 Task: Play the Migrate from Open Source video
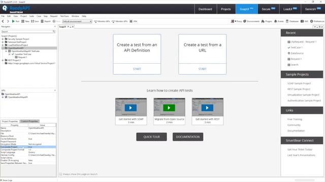coord(169,108)
